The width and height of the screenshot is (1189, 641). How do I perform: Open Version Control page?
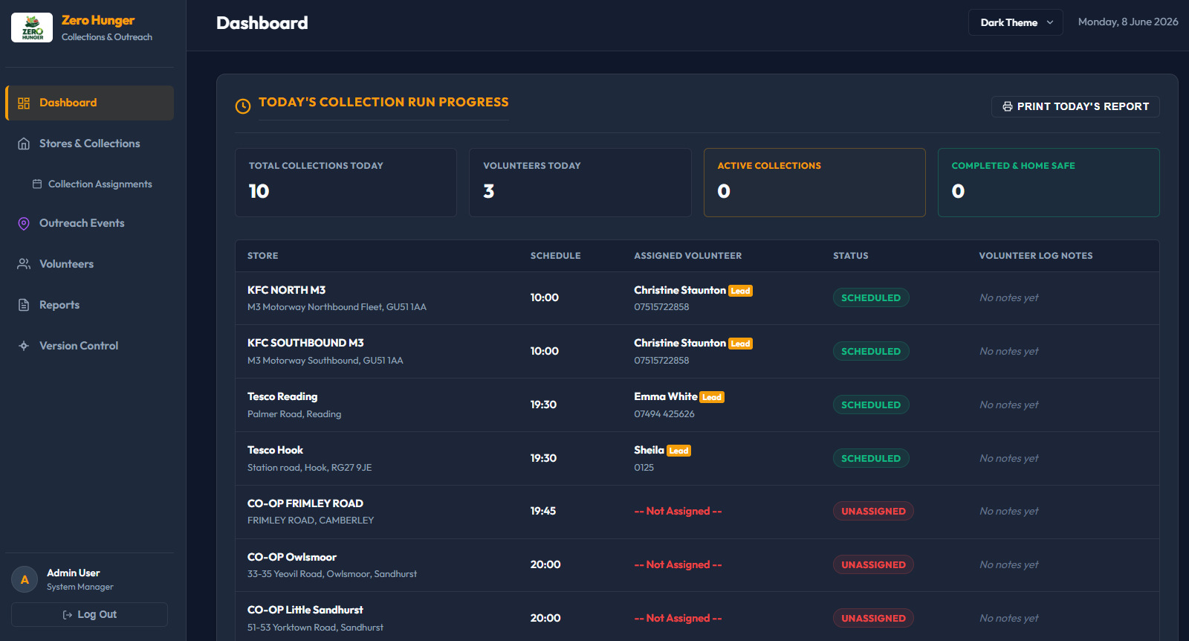(x=89, y=346)
